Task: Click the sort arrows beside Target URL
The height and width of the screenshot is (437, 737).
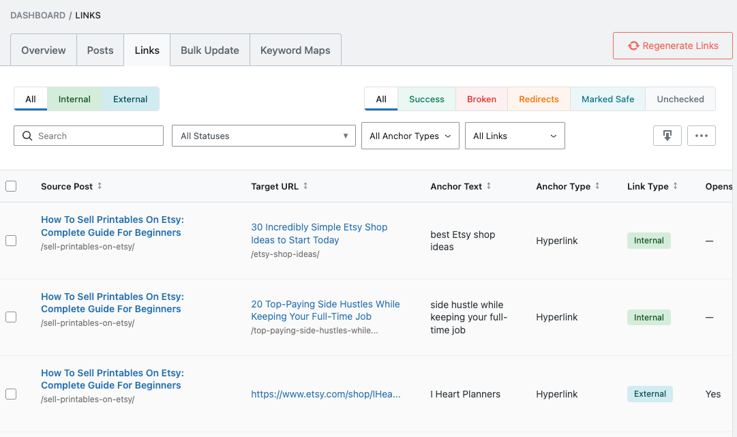Action: pyautogui.click(x=305, y=185)
